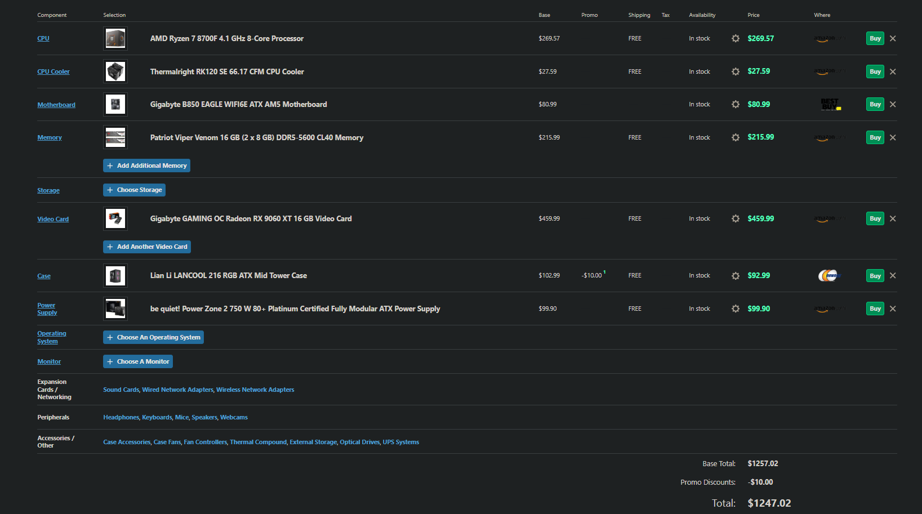Open Amazon merchant logo for CPU row

pos(830,38)
